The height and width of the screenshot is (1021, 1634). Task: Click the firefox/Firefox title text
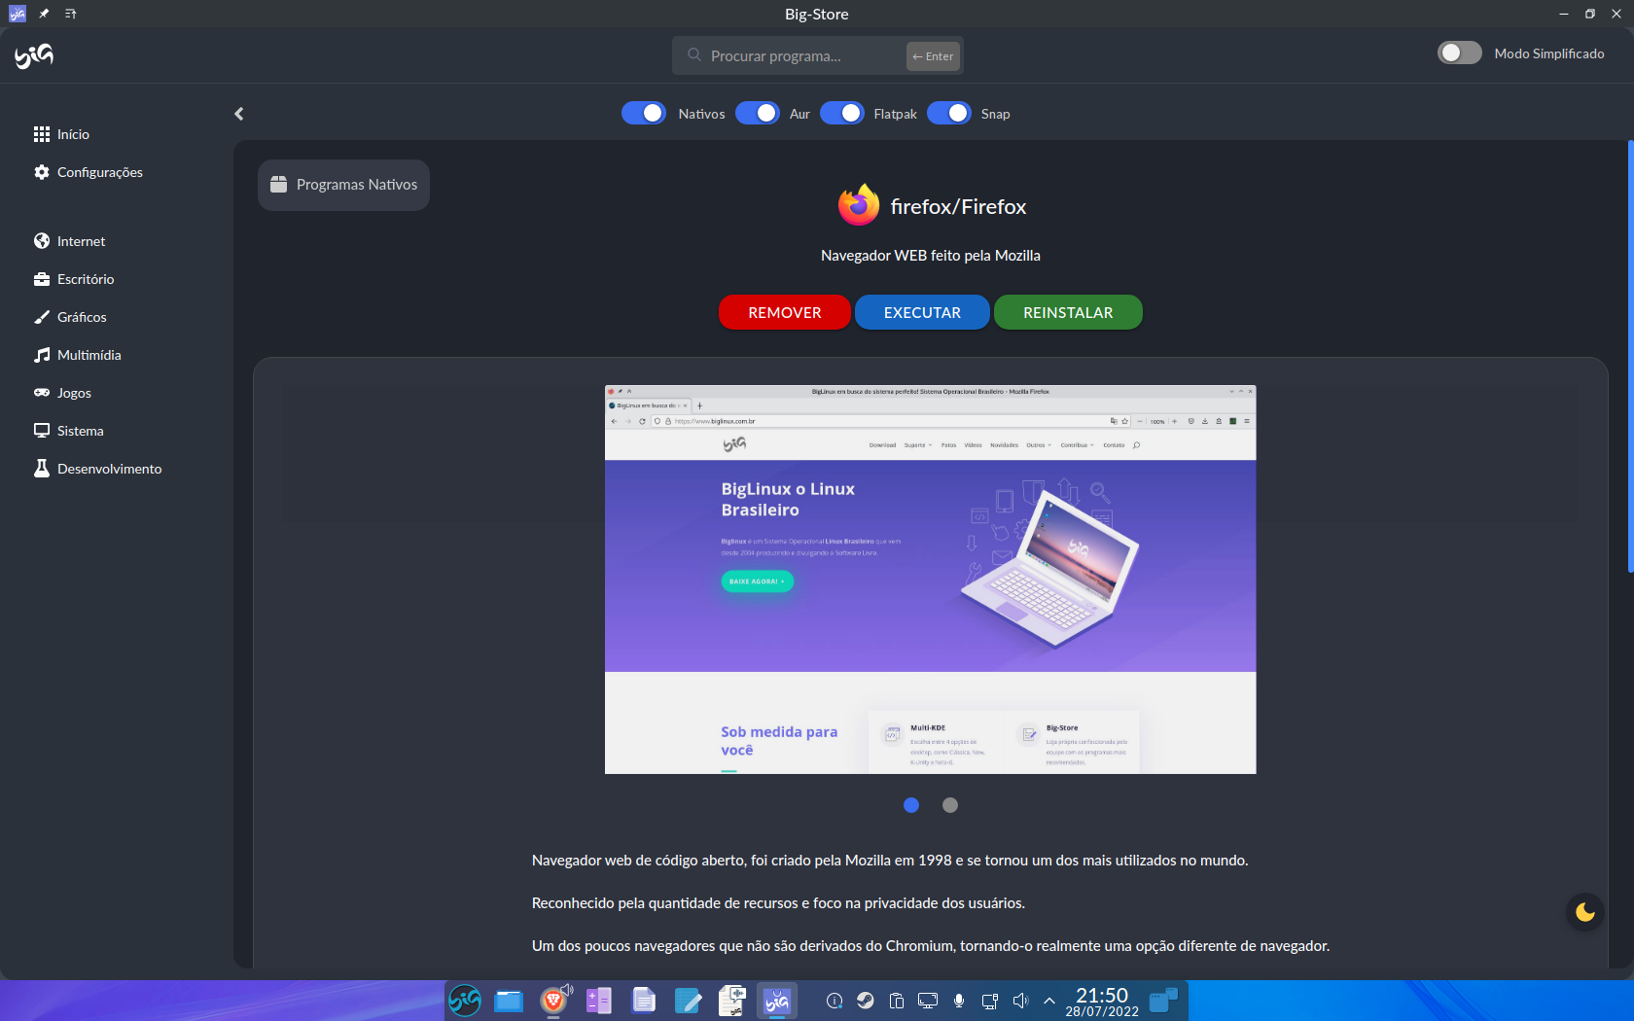(x=958, y=206)
